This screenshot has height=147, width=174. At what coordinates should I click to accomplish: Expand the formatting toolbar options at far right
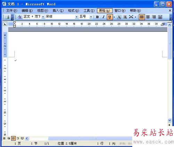click(x=171, y=17)
